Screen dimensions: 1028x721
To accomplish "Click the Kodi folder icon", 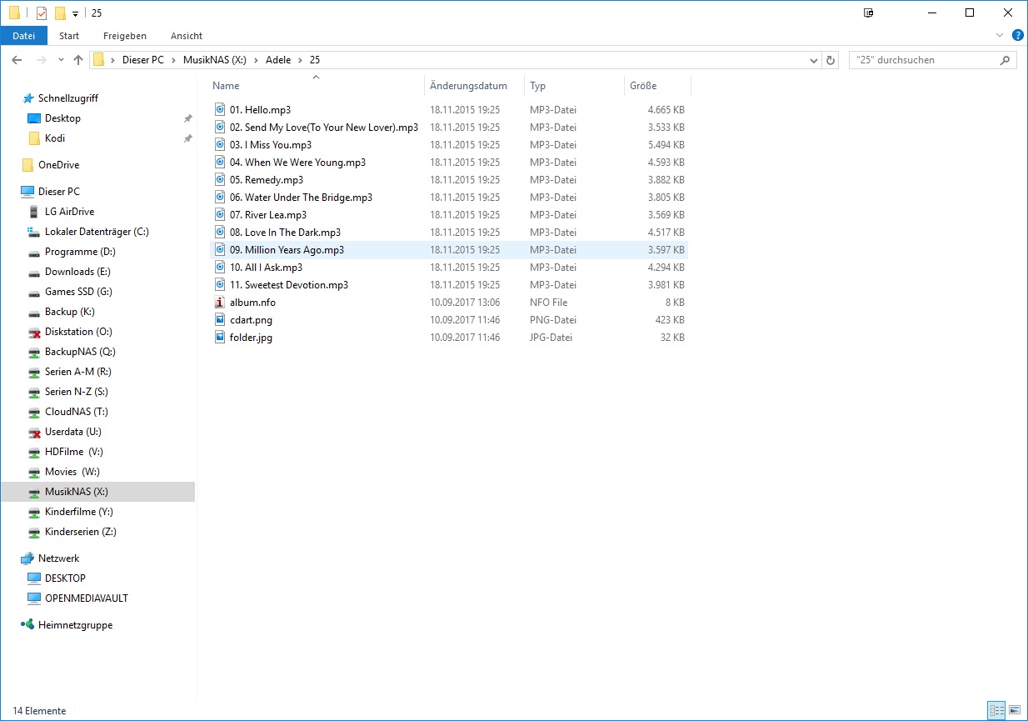I will tap(34, 138).
